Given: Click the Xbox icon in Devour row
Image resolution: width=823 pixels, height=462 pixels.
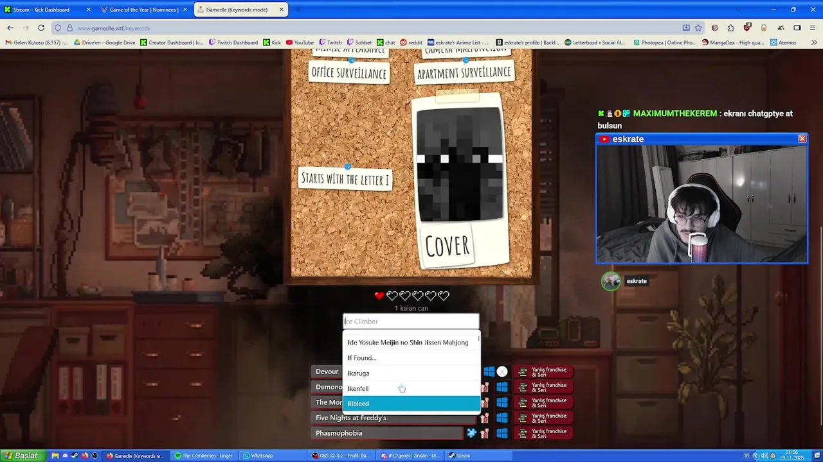Looking at the screenshot, I should 502,372.
